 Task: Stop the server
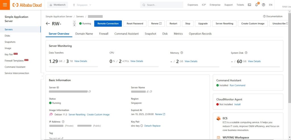(188, 24)
